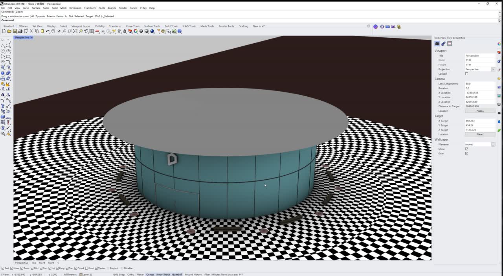Select the circle drawing tool
Viewport: 503px width, 276px height.
pyautogui.click(x=2, y=52)
